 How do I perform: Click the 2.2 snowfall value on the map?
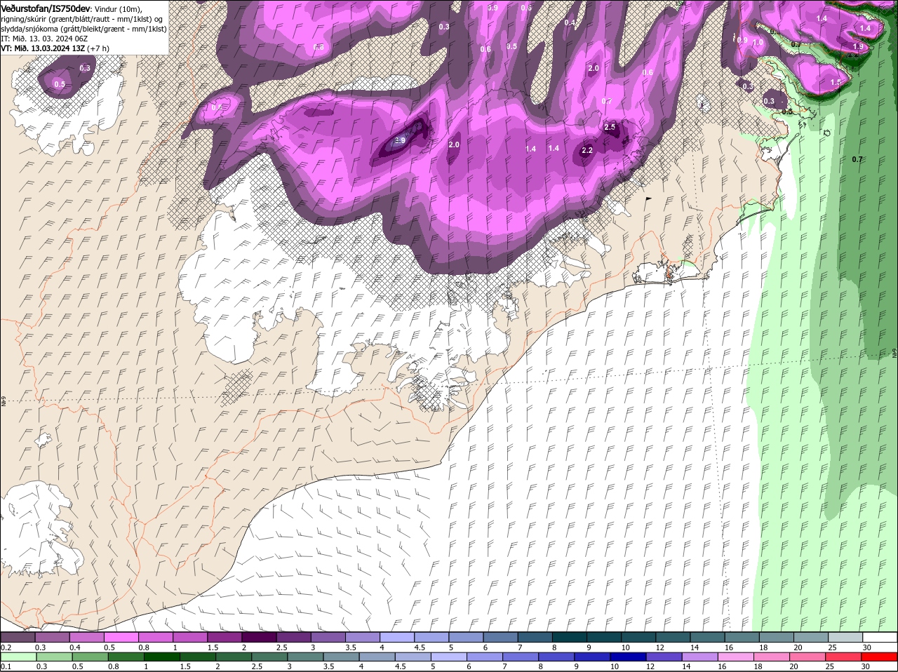587,150
